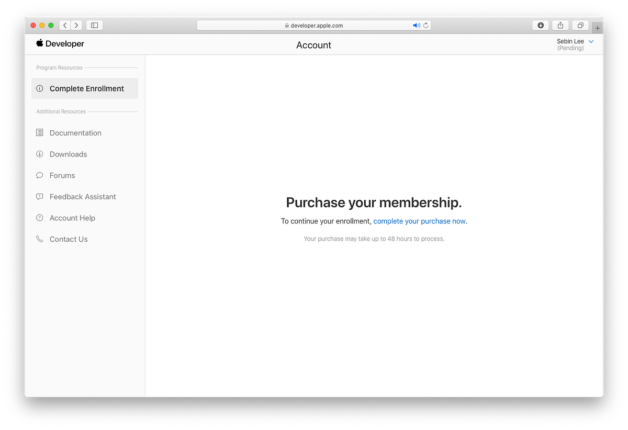The height and width of the screenshot is (430, 628).
Task: Click the info icon beside Complete Enrollment
Action: [40, 88]
